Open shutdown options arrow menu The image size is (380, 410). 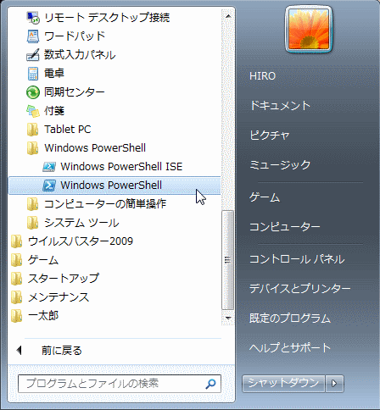point(335,384)
